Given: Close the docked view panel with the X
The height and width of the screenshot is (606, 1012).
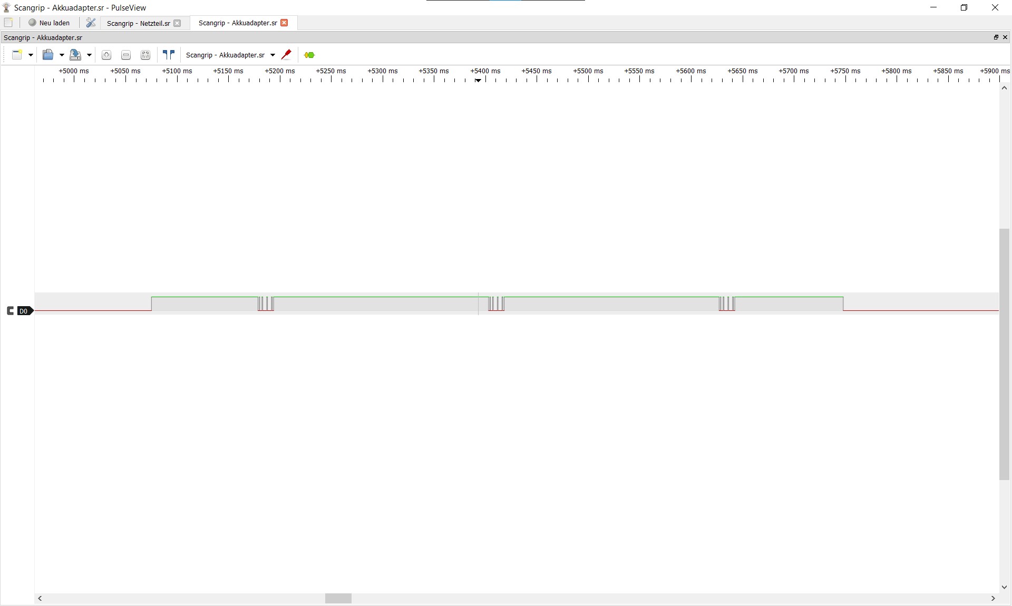Looking at the screenshot, I should [x=1005, y=37].
